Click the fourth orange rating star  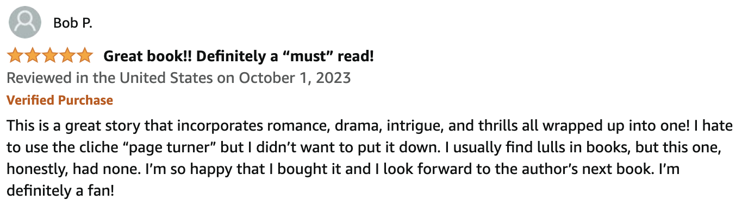pyautogui.click(x=67, y=55)
